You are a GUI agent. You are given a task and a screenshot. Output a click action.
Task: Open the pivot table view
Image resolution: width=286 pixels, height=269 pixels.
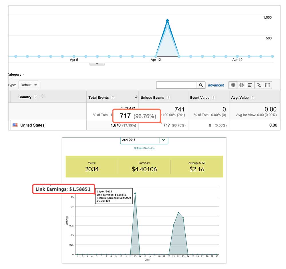pyautogui.click(x=267, y=85)
